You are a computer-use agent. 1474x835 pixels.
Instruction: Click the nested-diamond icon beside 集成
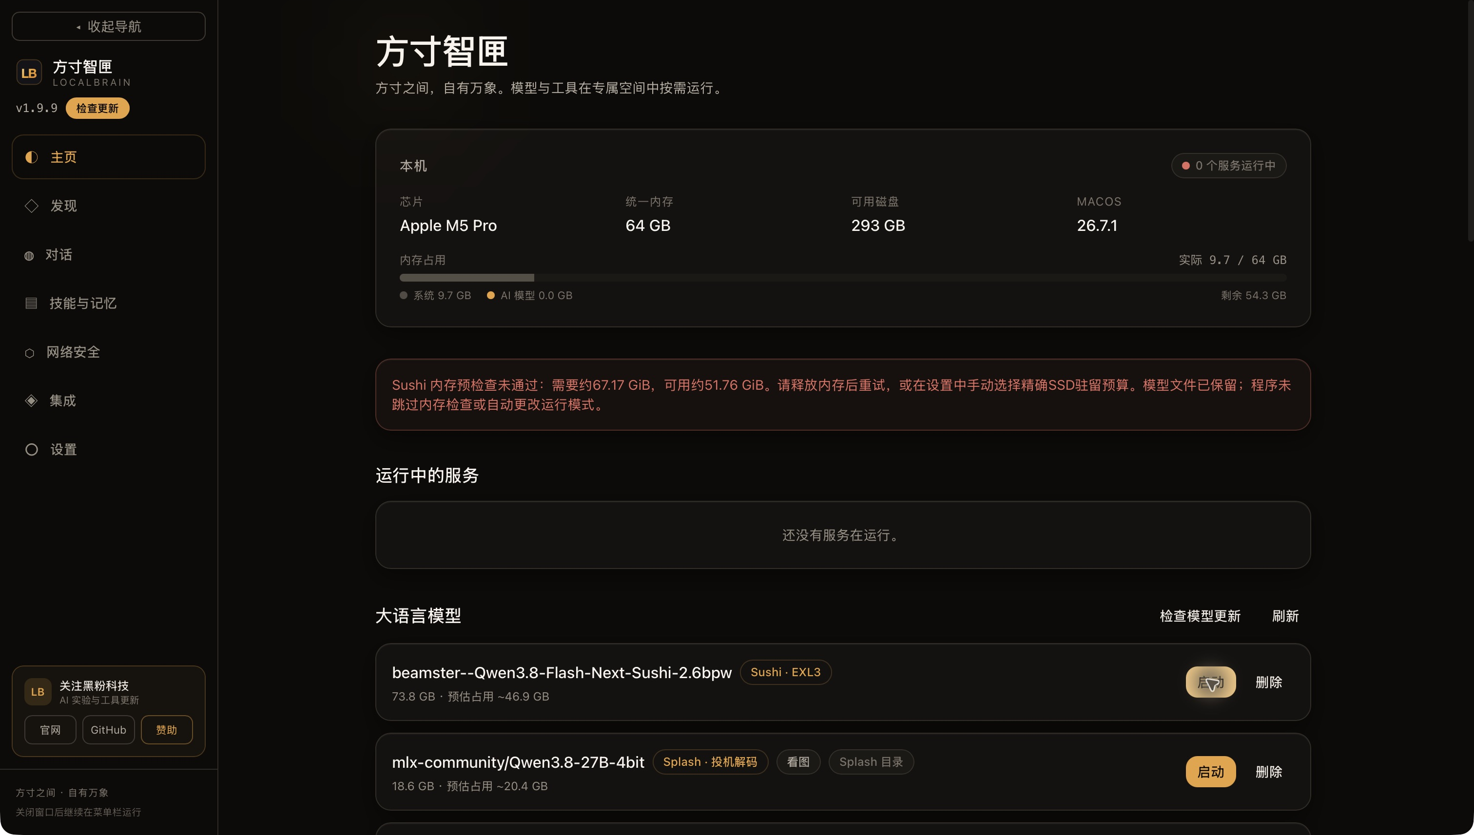(x=31, y=401)
